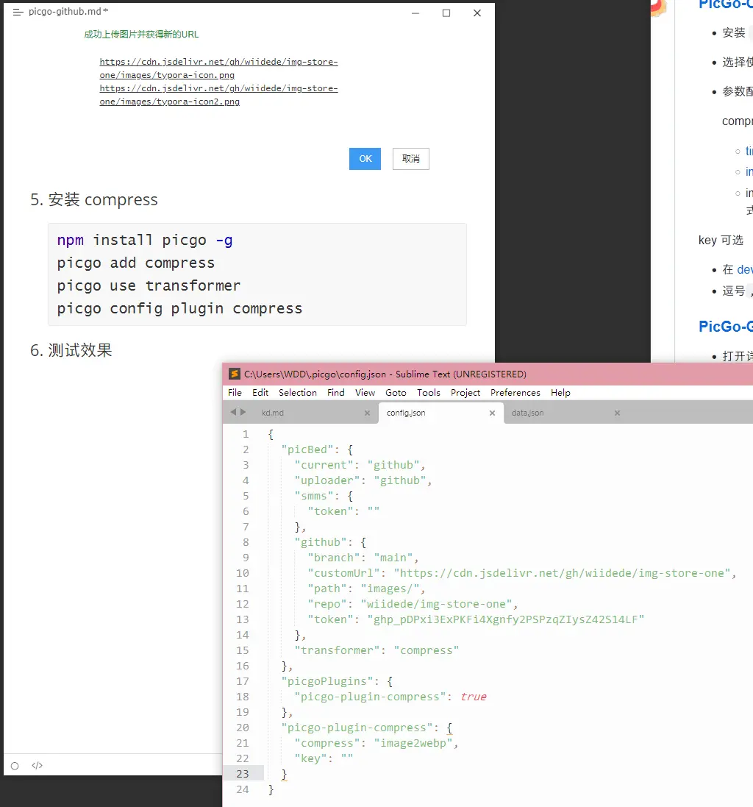This screenshot has height=807, width=753.
Task: Click line number 10 in gutter
Action: tap(243, 573)
